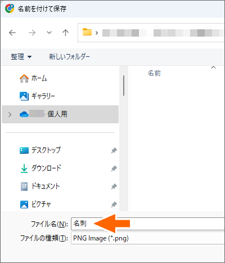Click the デスクトップ folder icon
The image size is (225, 263).
tap(24, 150)
